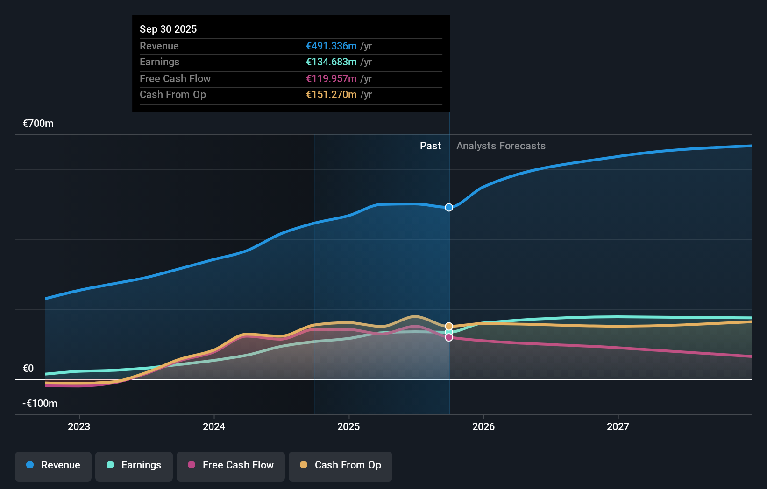This screenshot has width=767, height=489.
Task: Click the teal Earnings dot icon in legend
Action: click(110, 465)
